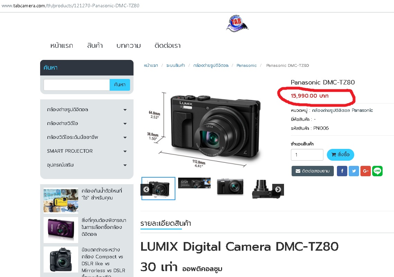
Task: Share product via LINE
Action: point(377,171)
